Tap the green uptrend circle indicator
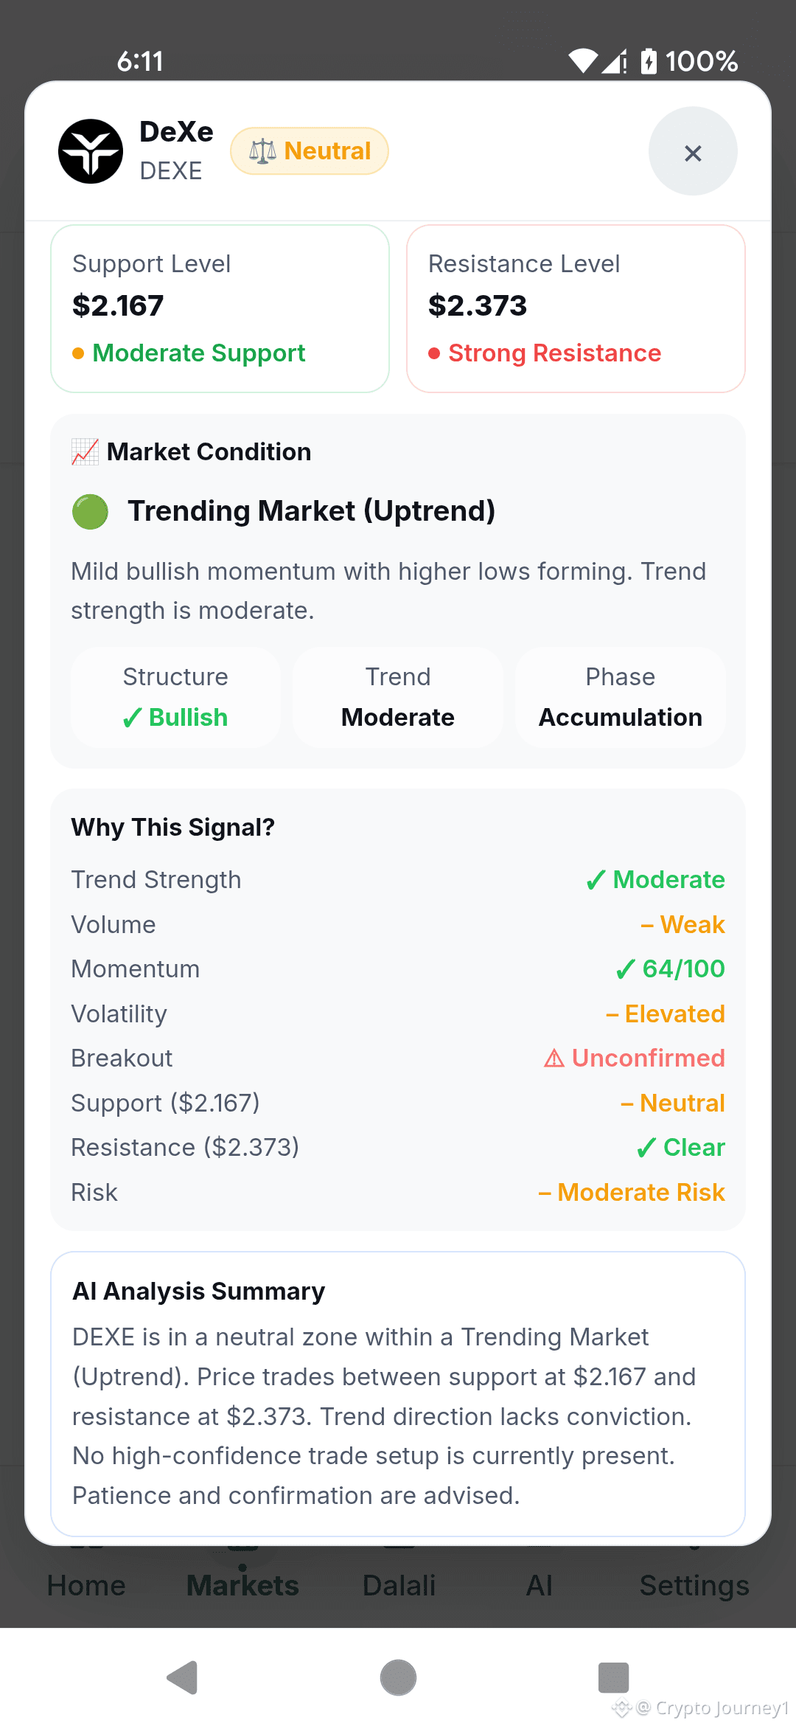 click(x=90, y=511)
